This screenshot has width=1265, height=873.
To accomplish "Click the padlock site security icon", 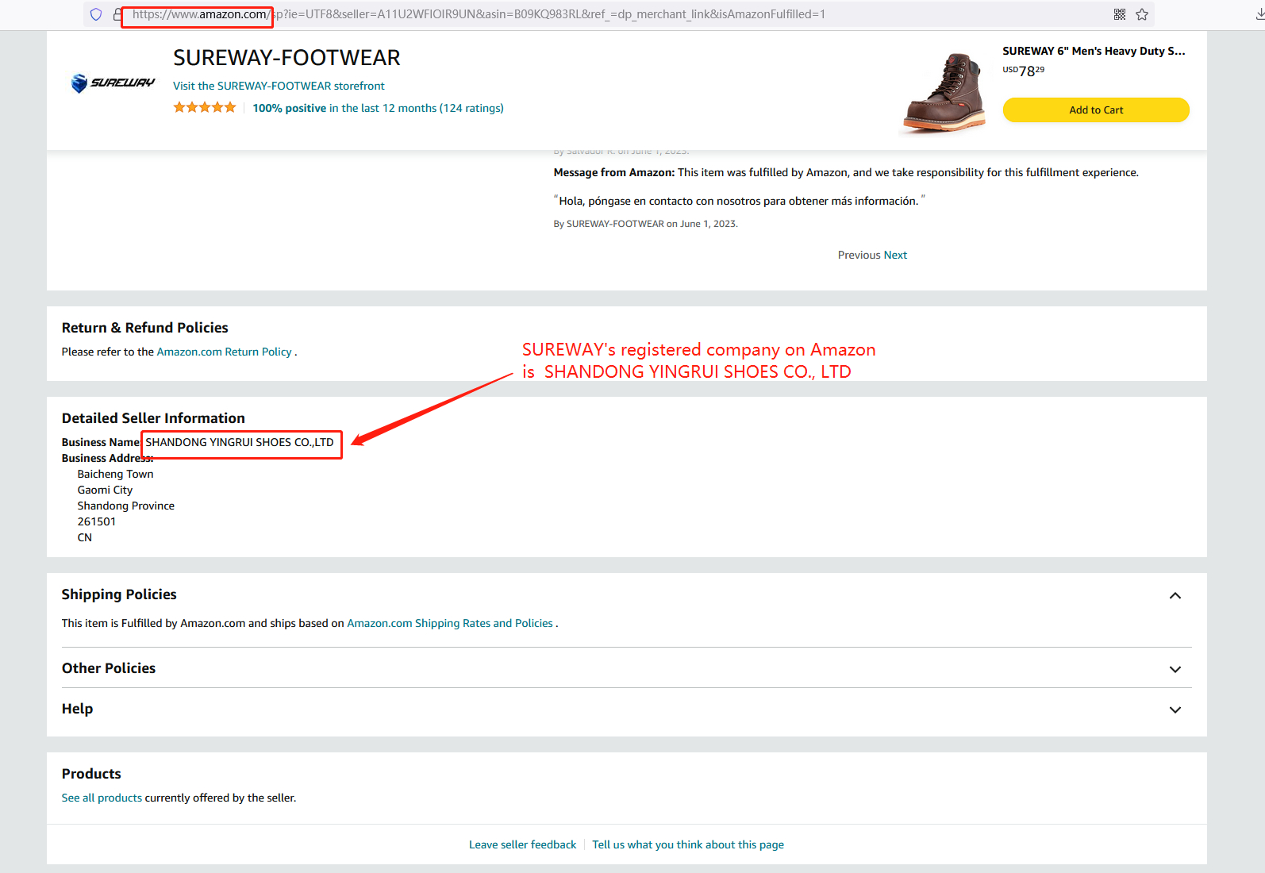I will 117,14.
